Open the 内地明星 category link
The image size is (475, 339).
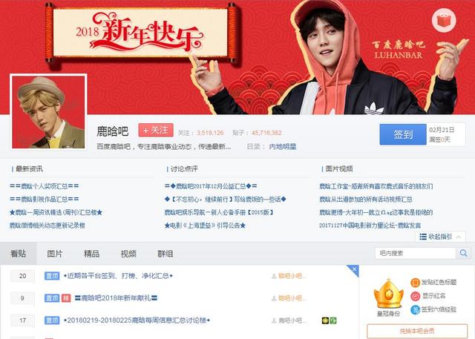[x=283, y=147]
